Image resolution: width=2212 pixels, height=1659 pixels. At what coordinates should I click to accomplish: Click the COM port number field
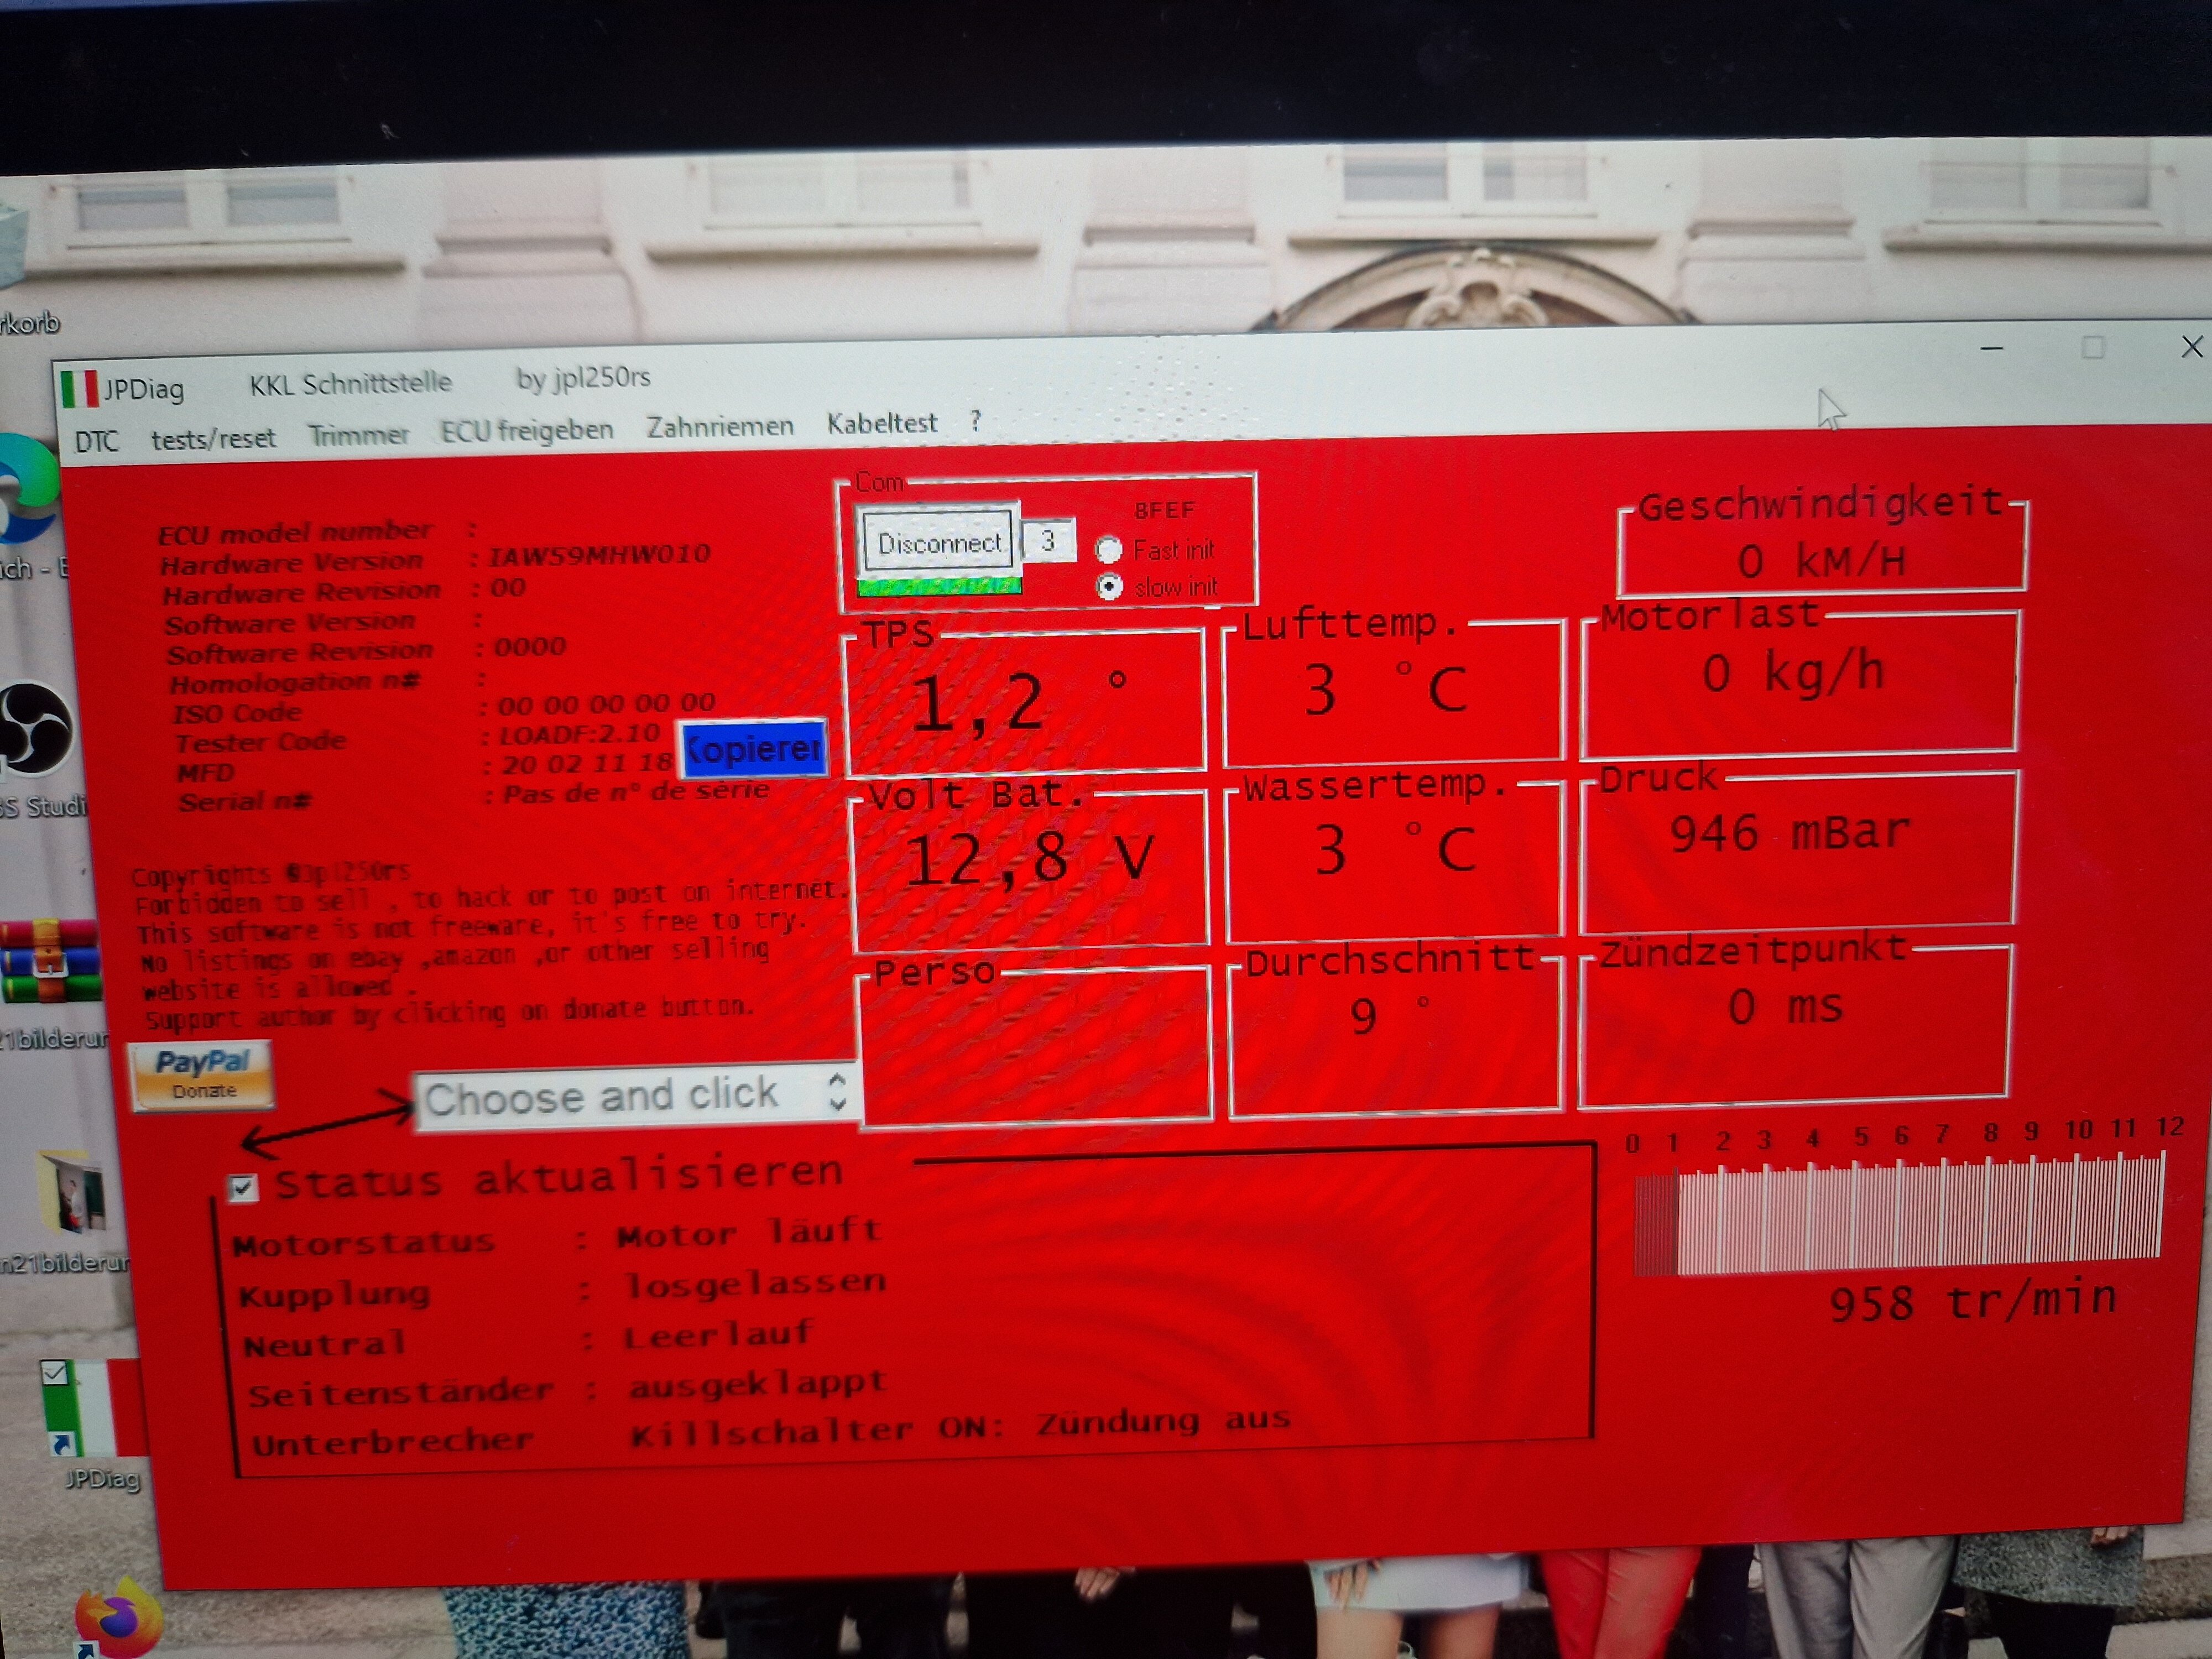tap(1048, 541)
